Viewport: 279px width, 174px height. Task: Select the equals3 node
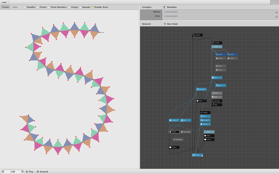(221, 70)
